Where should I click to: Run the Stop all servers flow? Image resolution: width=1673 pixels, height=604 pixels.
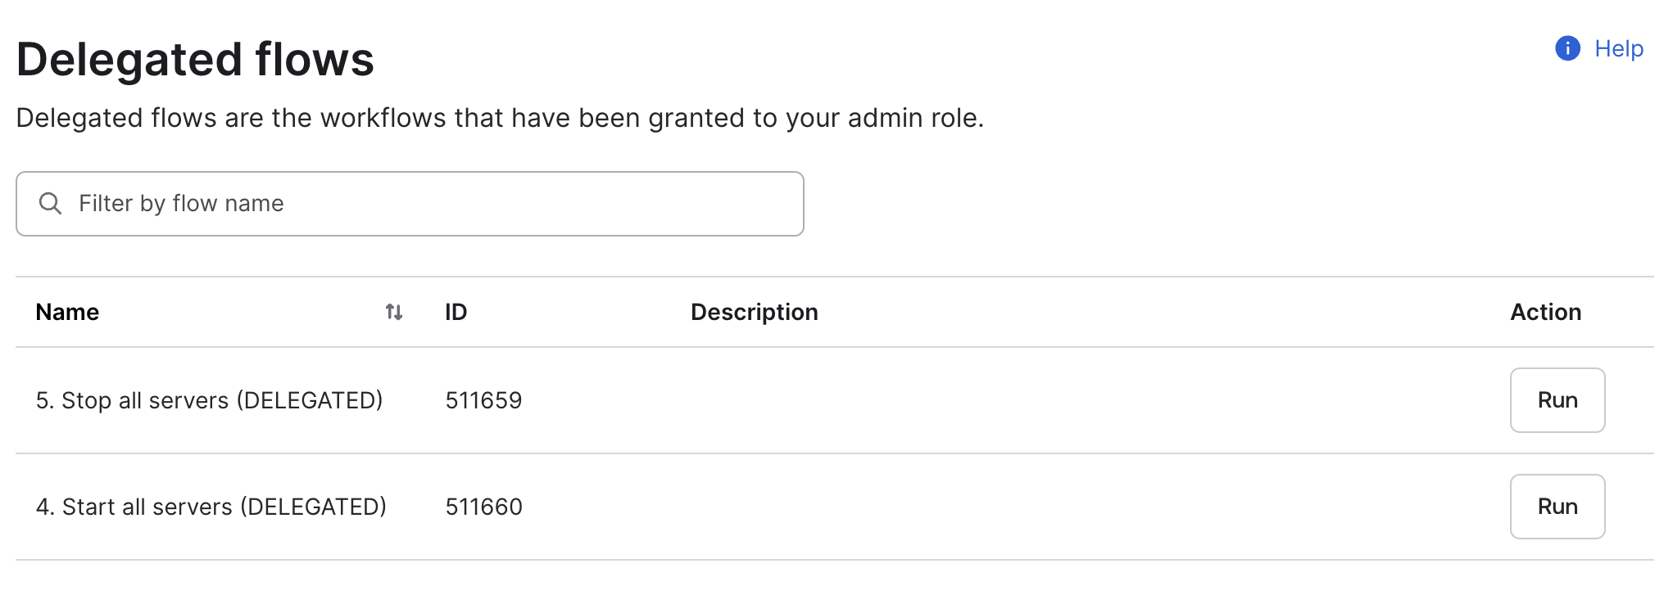tap(1557, 400)
